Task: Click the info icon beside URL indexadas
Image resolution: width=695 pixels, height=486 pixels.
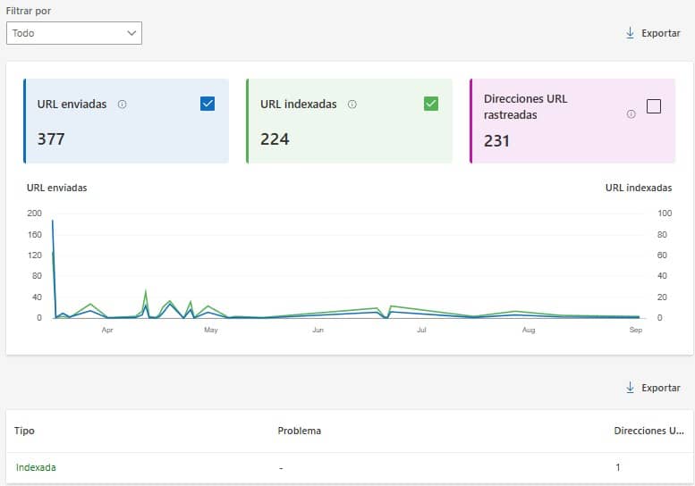Action: pos(352,105)
